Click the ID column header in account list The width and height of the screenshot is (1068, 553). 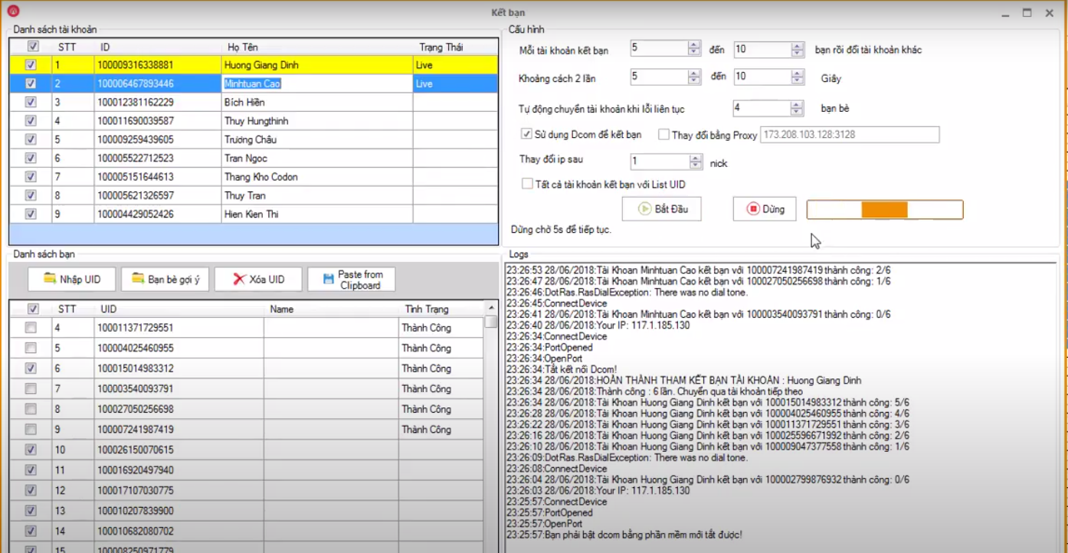click(158, 47)
